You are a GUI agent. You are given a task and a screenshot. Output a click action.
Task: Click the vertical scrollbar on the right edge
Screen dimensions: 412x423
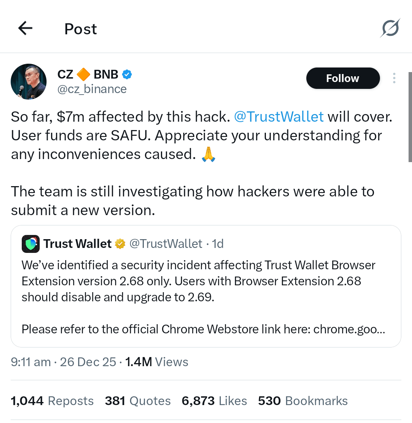pyautogui.click(x=410, y=117)
